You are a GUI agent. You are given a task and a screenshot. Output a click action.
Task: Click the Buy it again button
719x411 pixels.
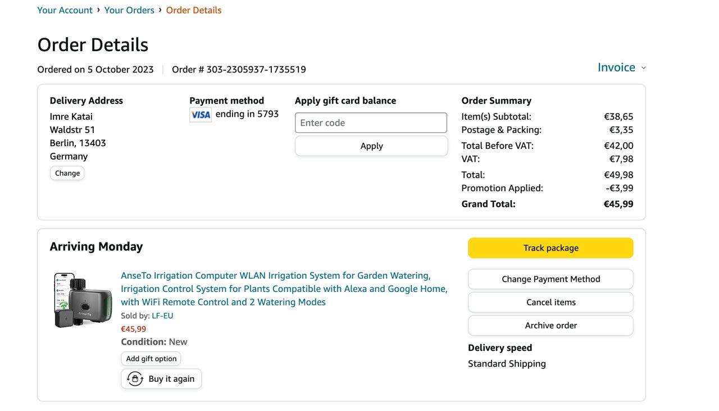(161, 379)
